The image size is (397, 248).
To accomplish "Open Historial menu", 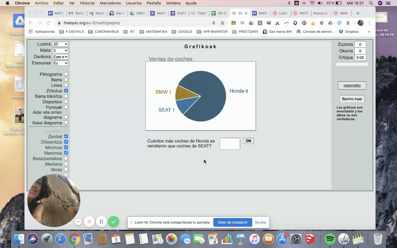I will (x=87, y=3).
